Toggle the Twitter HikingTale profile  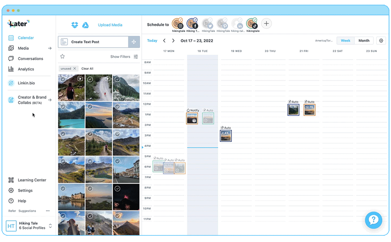(207, 24)
